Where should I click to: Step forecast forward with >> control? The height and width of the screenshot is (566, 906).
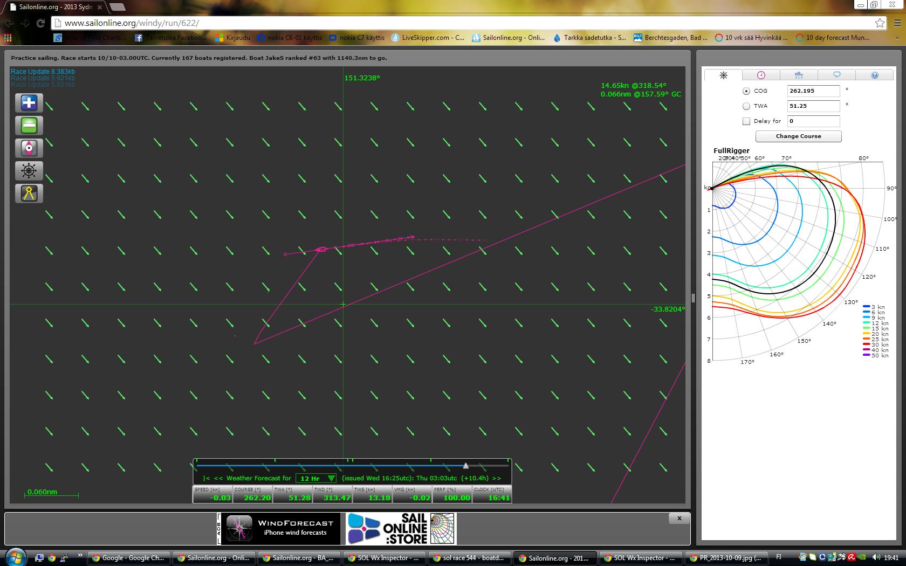497,478
